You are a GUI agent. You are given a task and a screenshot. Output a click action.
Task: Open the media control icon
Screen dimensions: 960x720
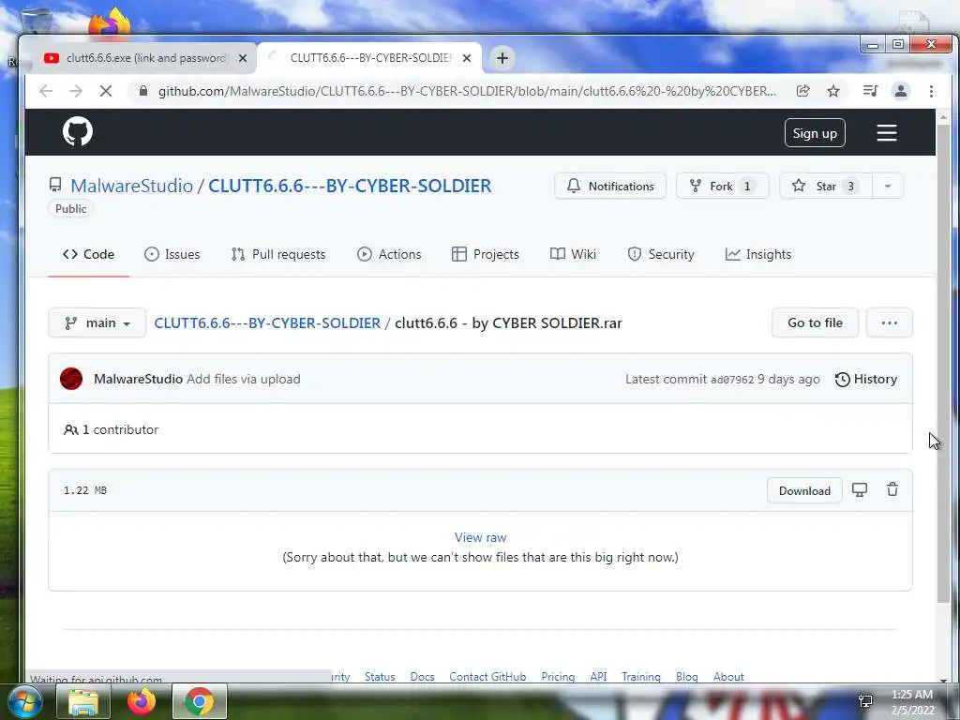click(870, 91)
